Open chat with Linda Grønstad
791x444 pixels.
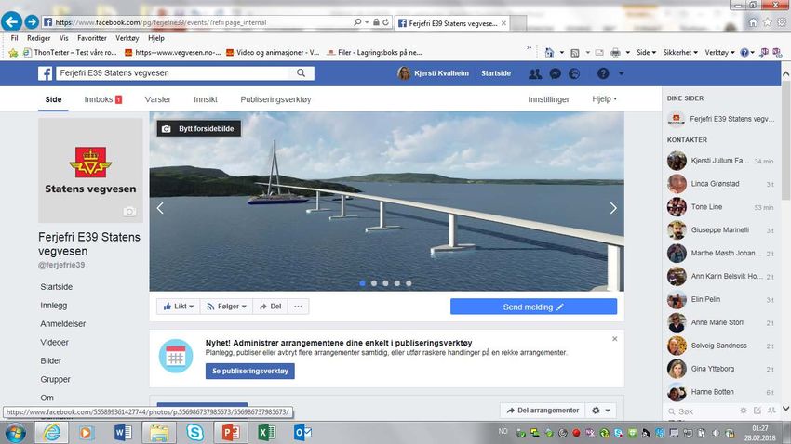click(x=720, y=184)
